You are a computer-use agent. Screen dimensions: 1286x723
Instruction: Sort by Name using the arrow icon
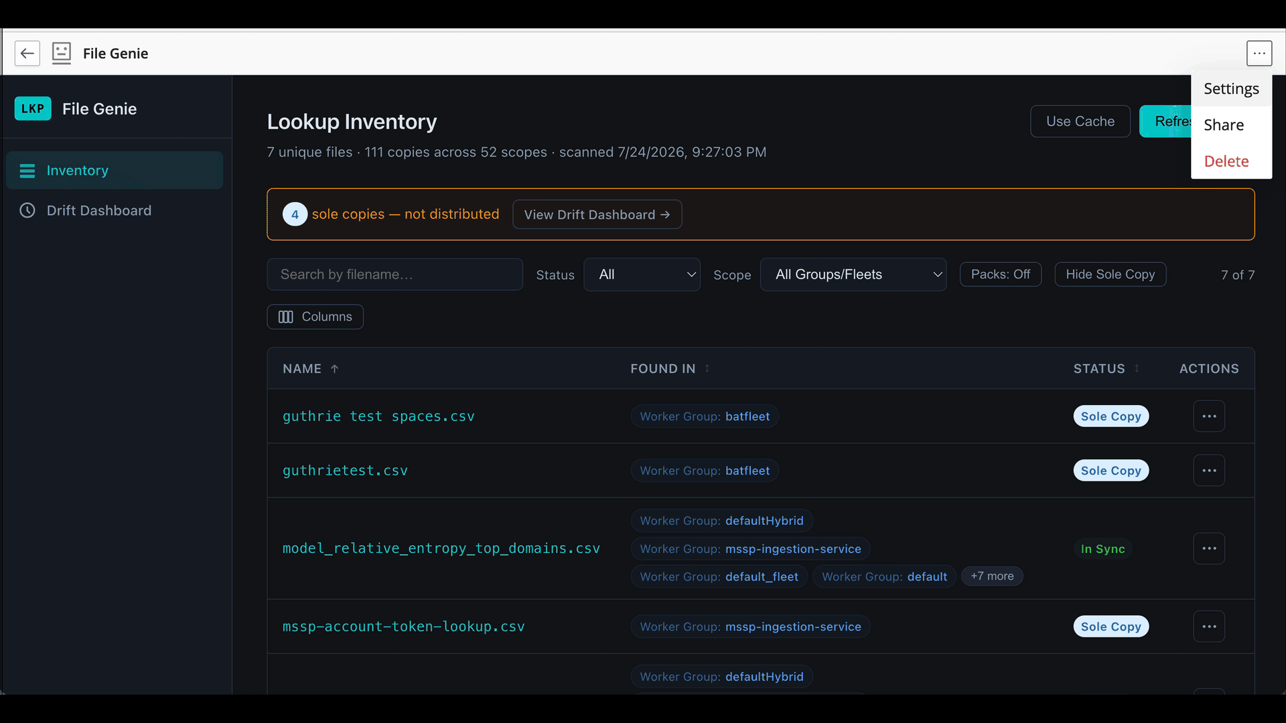335,369
